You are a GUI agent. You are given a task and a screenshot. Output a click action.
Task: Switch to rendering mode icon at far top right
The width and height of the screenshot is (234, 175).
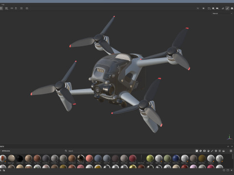pyautogui.click(x=232, y=8)
